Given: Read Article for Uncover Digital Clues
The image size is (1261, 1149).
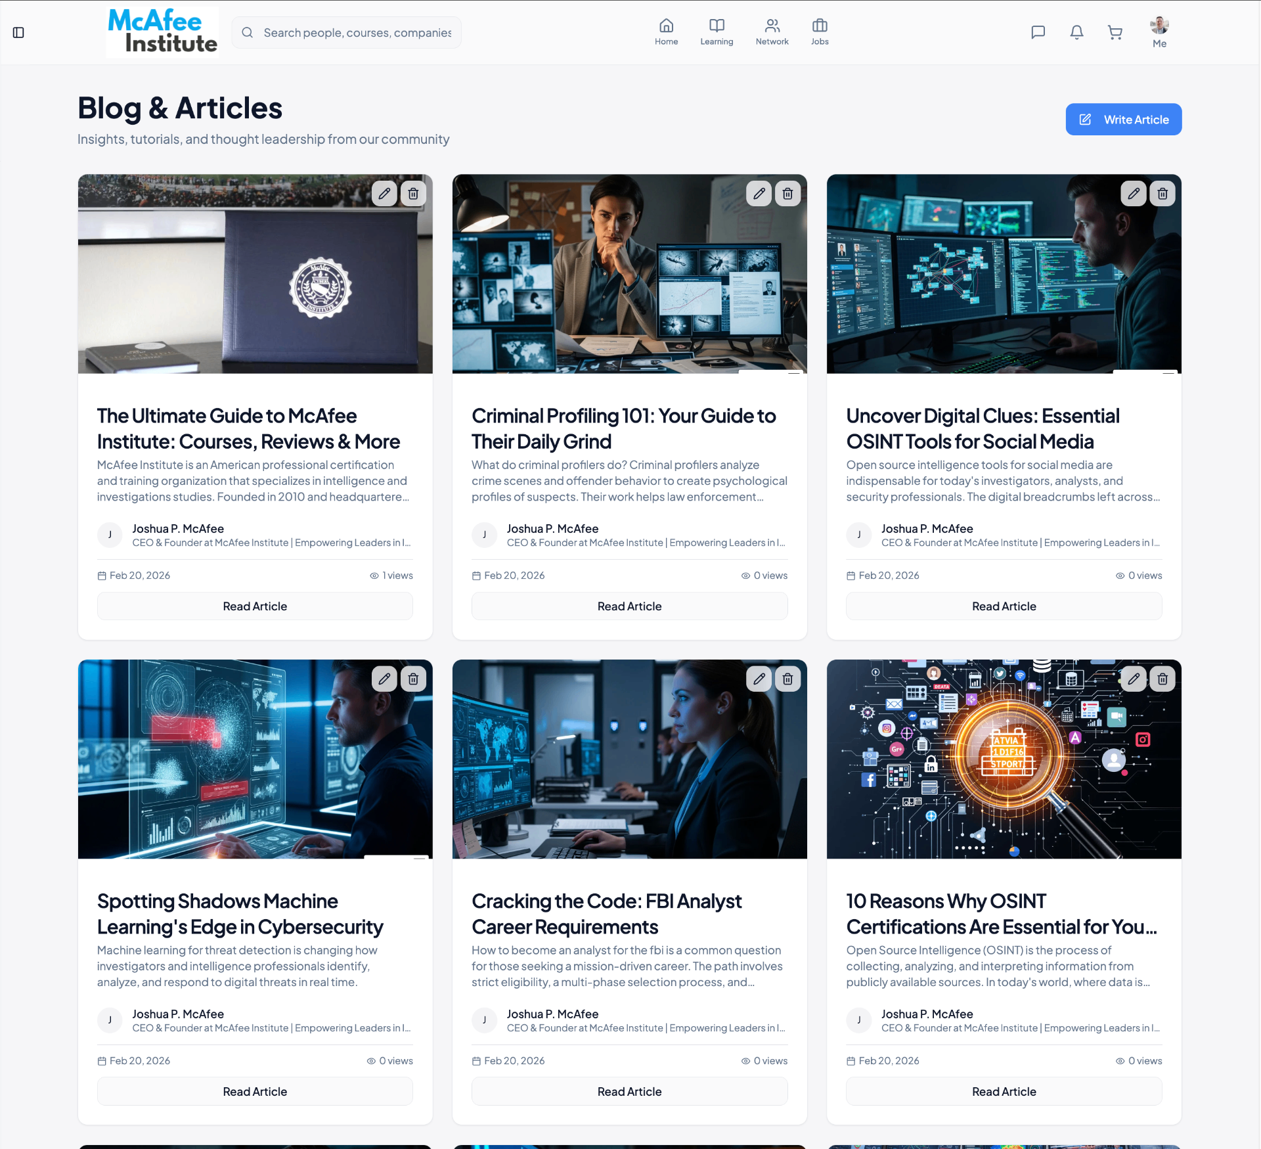Looking at the screenshot, I should coord(1004,606).
